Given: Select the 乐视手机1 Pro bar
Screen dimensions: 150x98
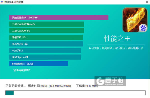Looking at the screenshot, I should pyautogui.click(x=46, y=37).
